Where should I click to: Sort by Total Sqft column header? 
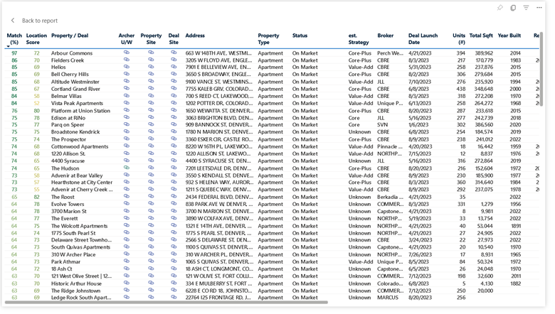pyautogui.click(x=481, y=36)
